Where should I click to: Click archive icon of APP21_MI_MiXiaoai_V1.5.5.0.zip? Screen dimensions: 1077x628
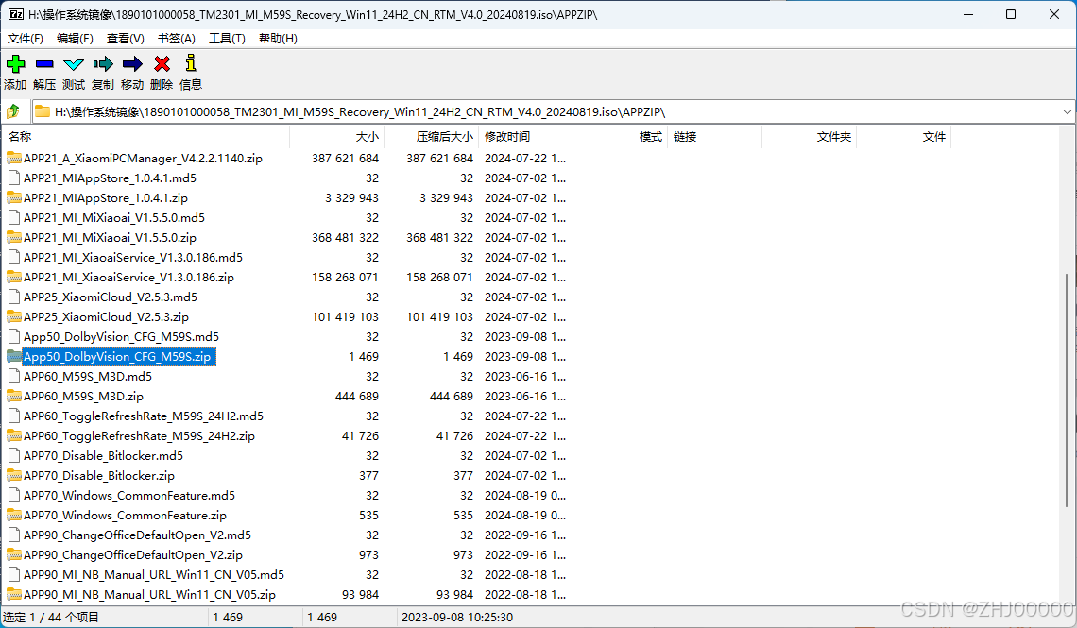click(14, 237)
